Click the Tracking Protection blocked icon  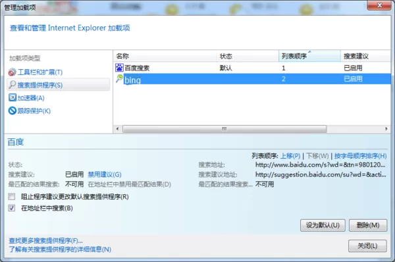pos(12,111)
